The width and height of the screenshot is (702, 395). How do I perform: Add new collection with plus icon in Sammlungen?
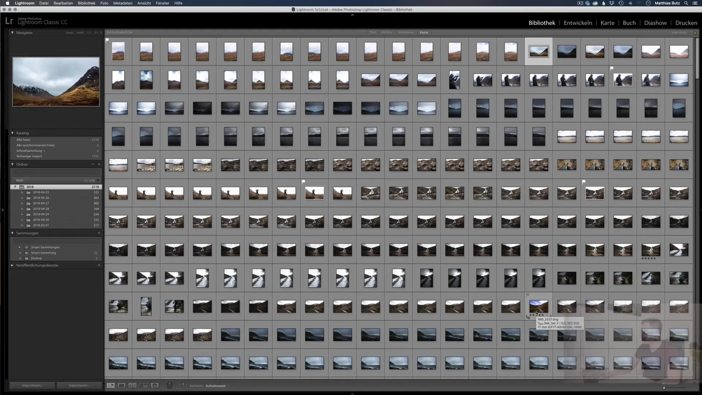(99, 233)
